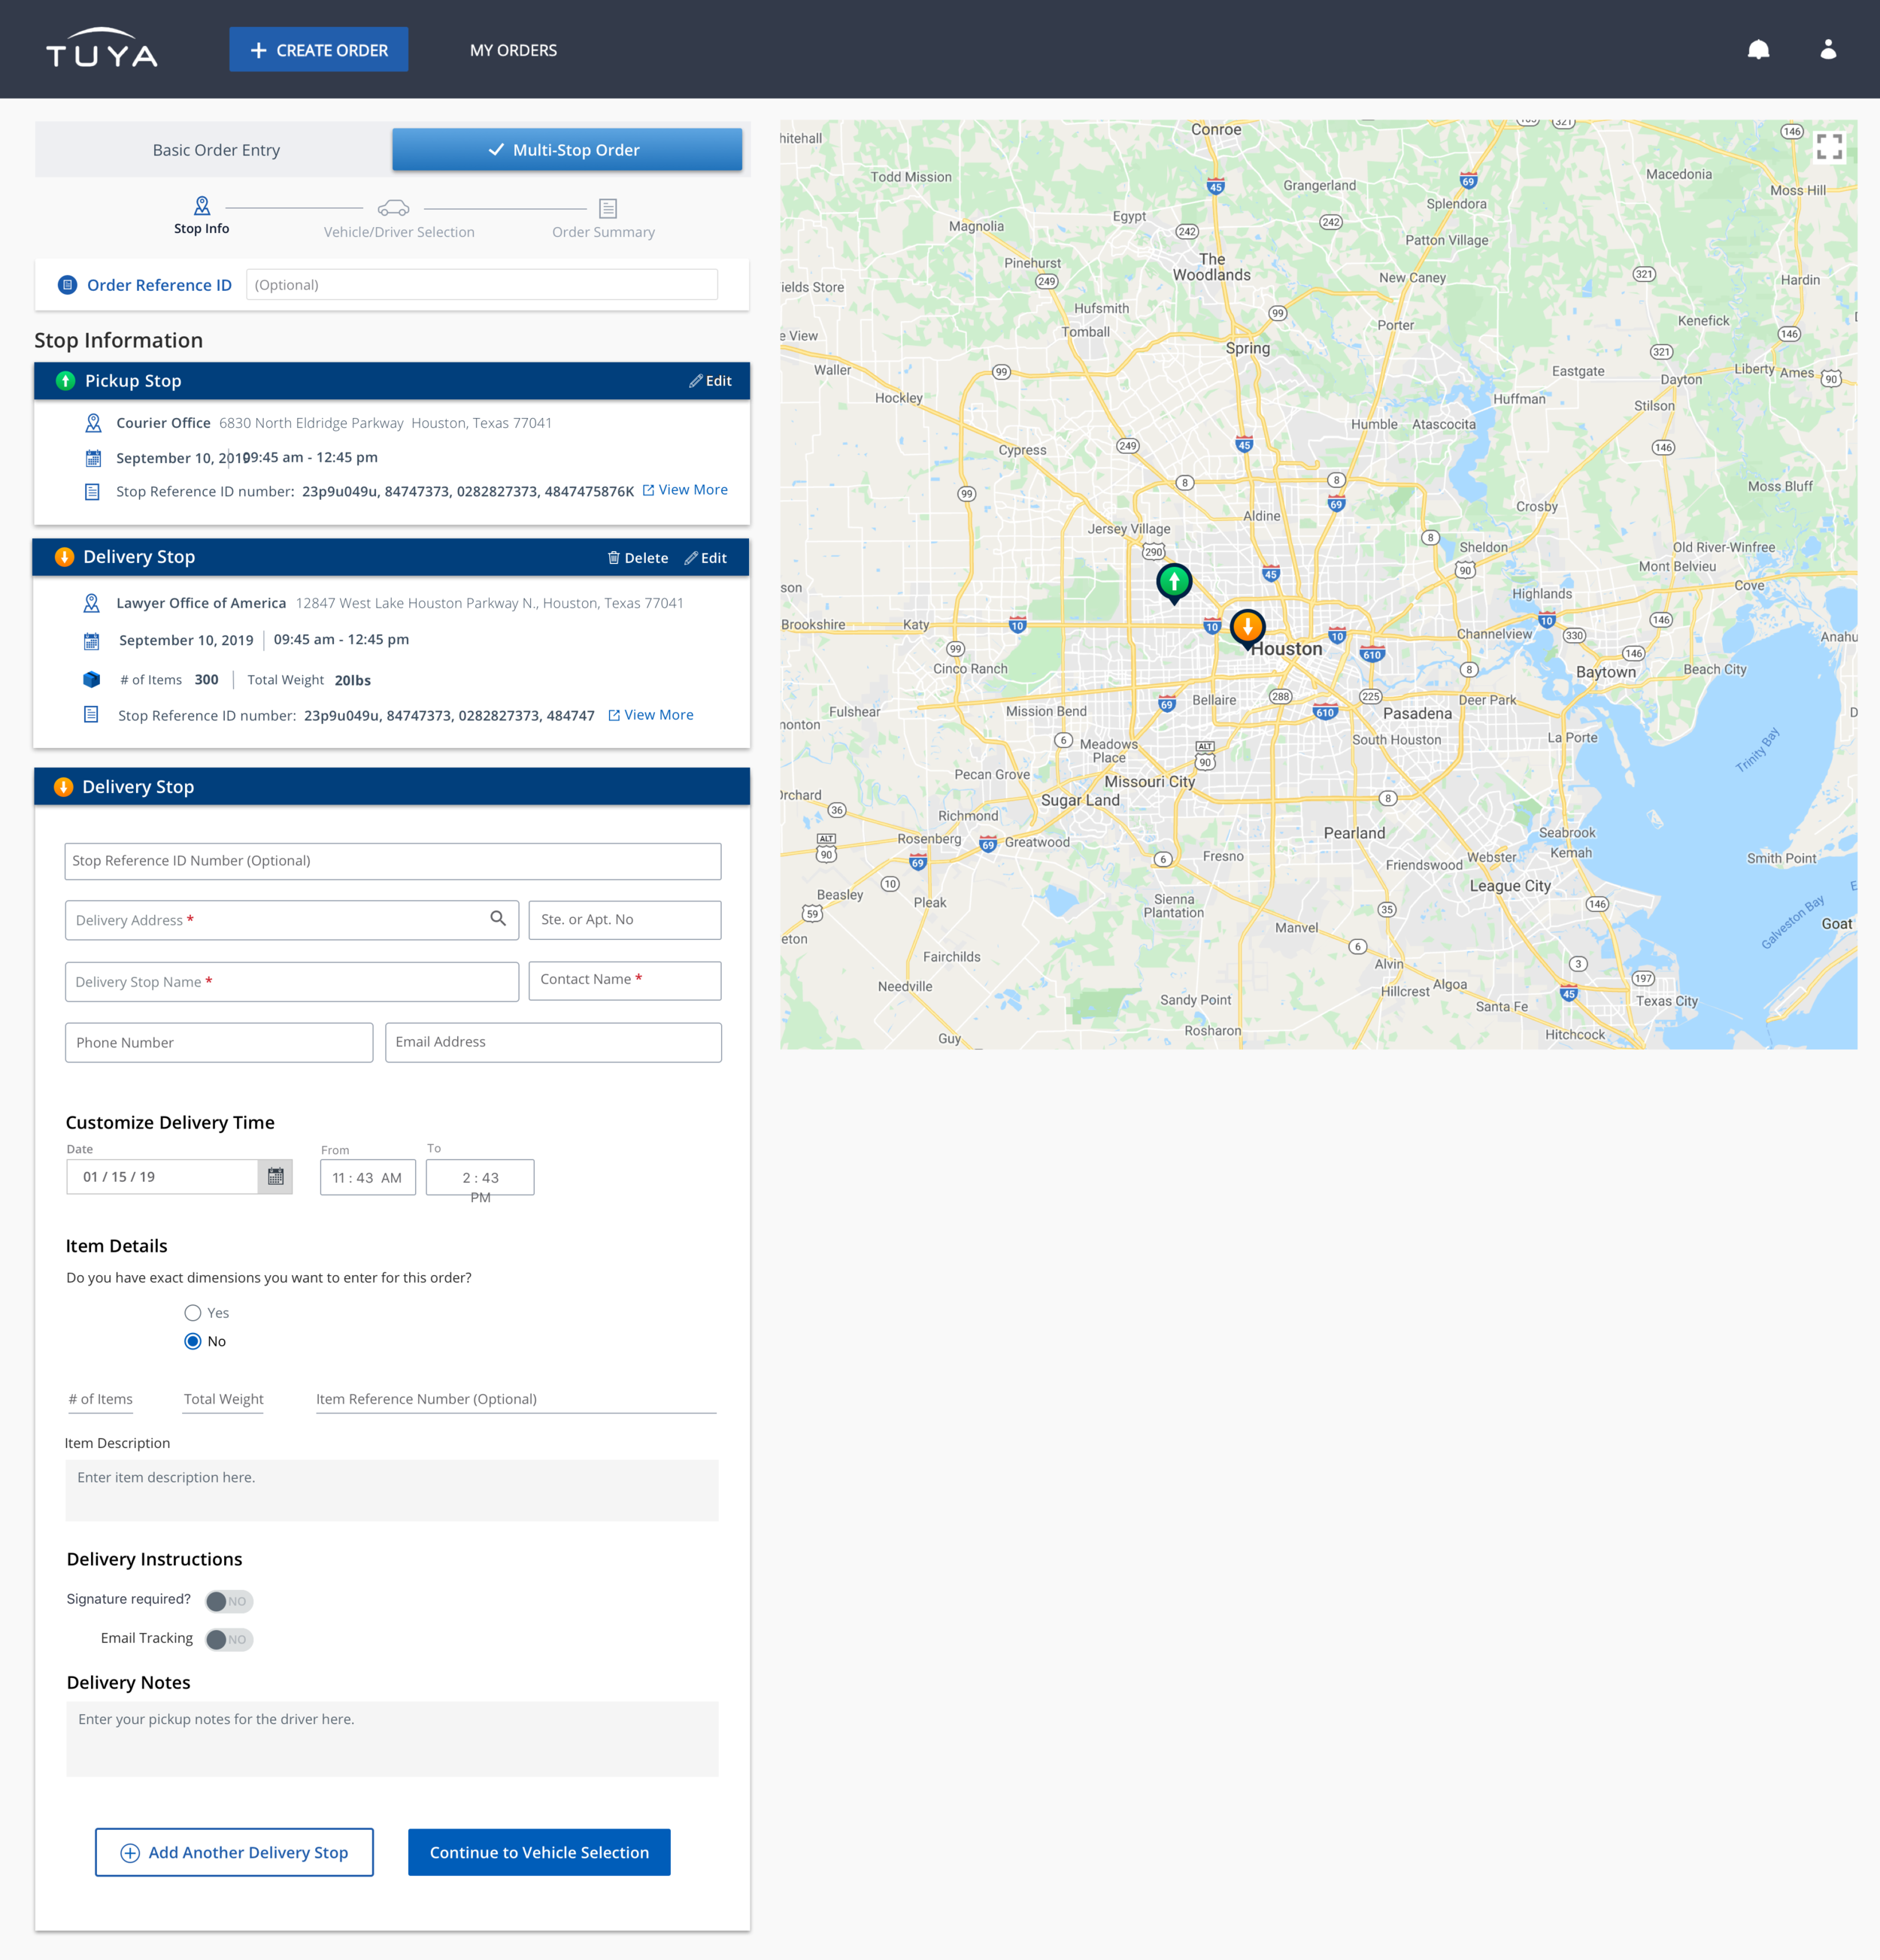Click the Ste. or Apt. No field
This screenshot has width=1880, height=1960.
625,920
